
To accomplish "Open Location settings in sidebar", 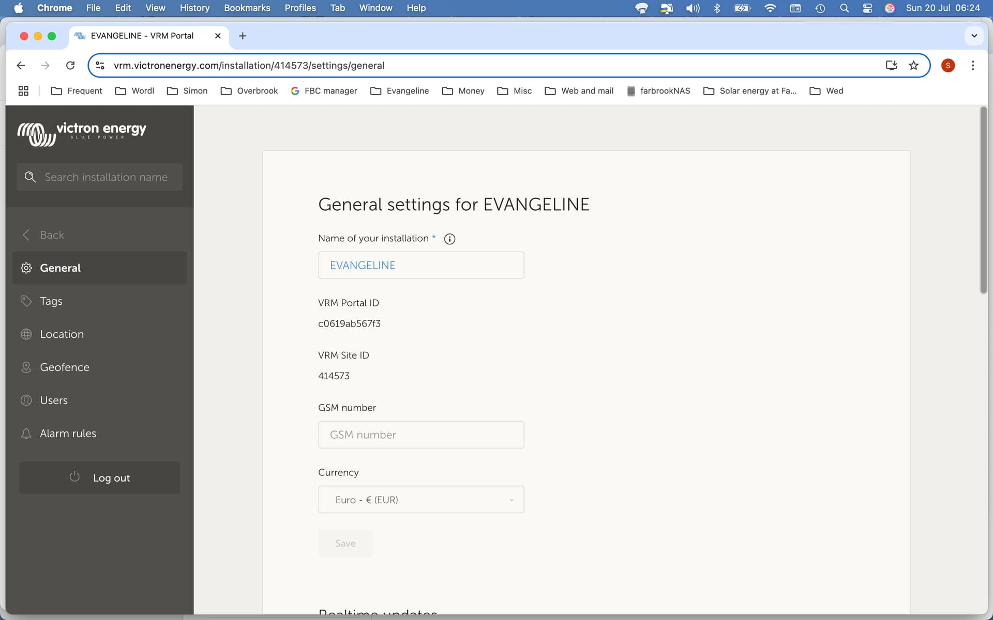I will 62,334.
